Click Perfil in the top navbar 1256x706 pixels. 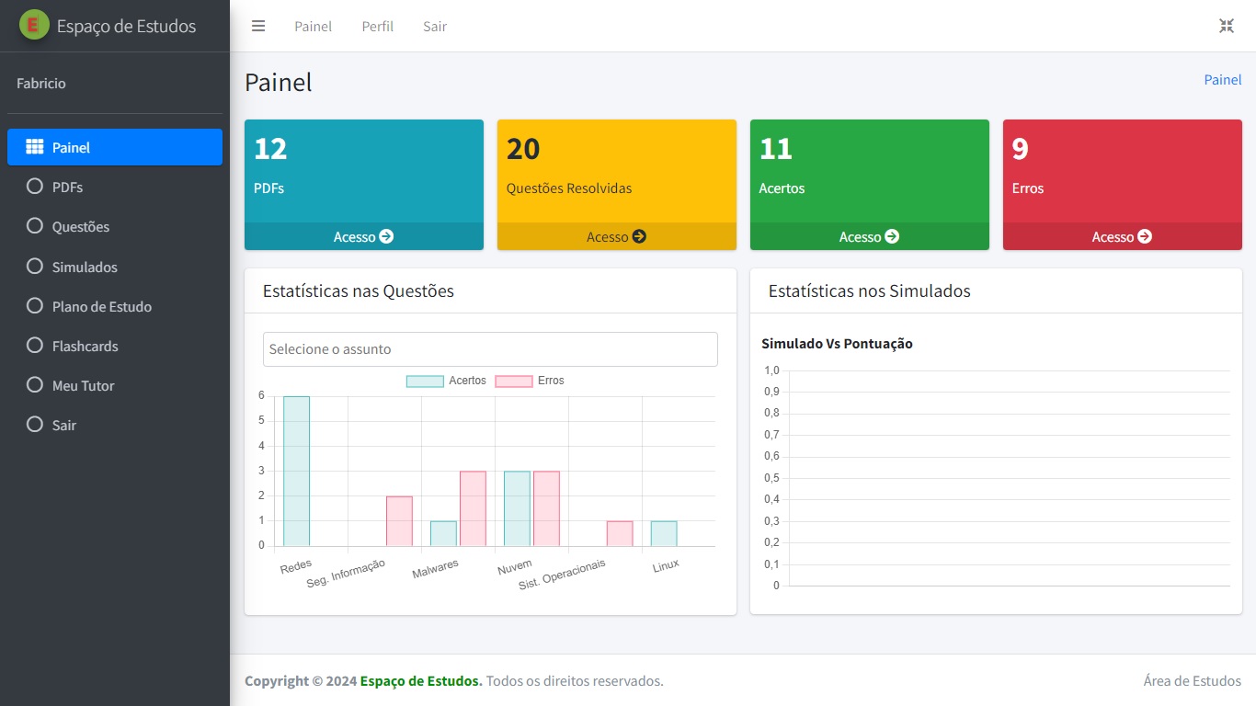tap(377, 27)
